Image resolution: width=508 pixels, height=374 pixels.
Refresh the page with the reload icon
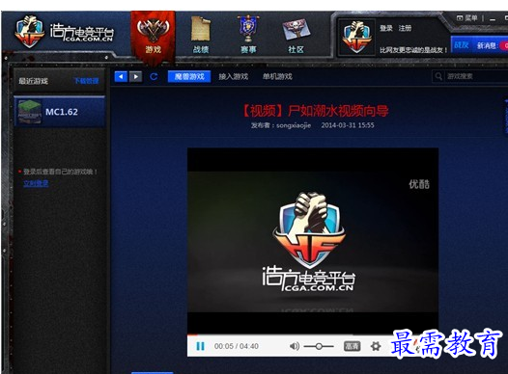click(x=154, y=76)
